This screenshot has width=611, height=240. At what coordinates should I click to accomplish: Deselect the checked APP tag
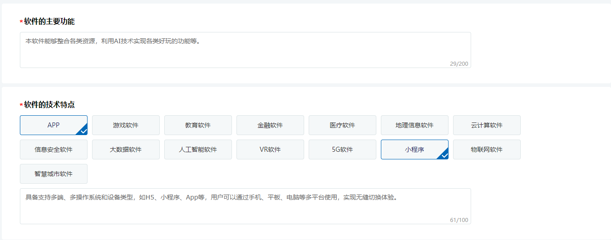(53, 125)
